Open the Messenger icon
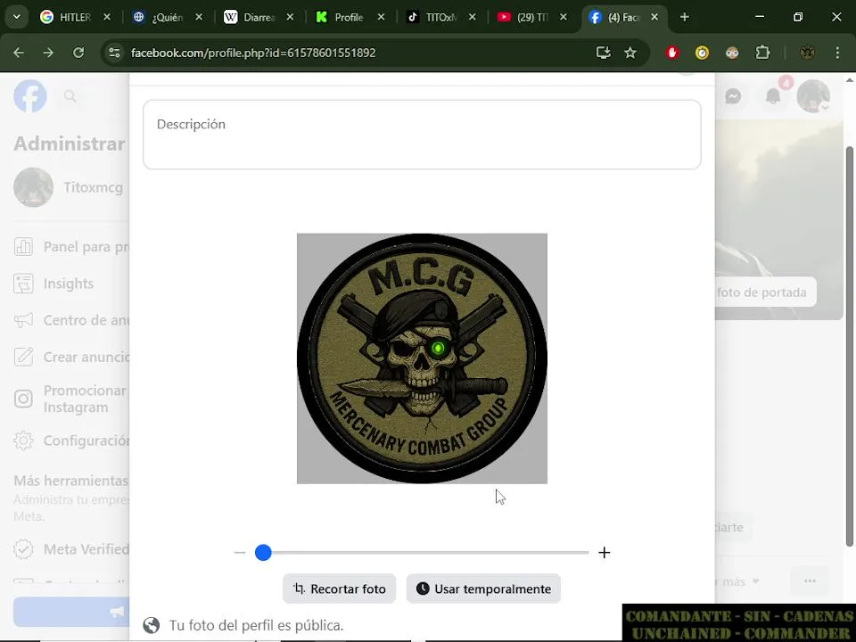 733,96
